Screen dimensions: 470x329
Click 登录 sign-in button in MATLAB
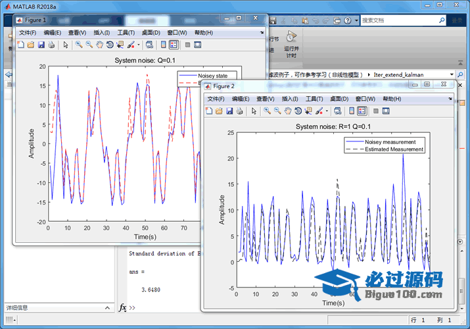point(458,20)
